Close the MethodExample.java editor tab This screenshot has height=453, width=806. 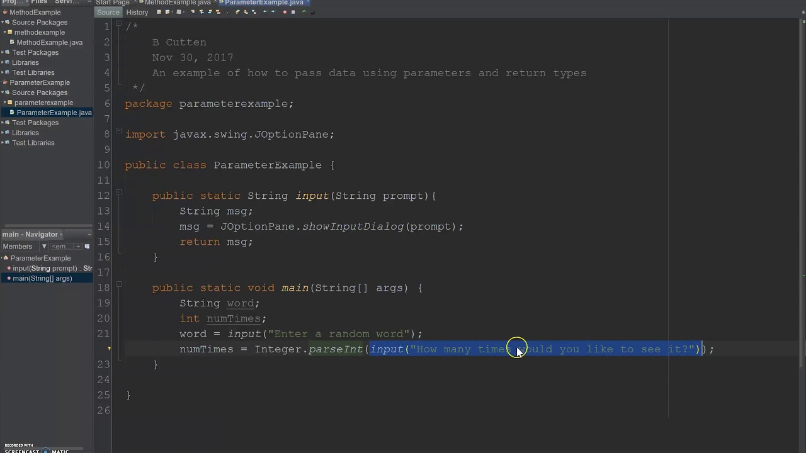click(x=215, y=3)
